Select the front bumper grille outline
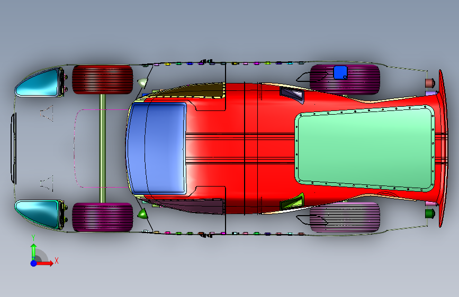The height and width of the screenshot is (297, 459). [x=13, y=148]
